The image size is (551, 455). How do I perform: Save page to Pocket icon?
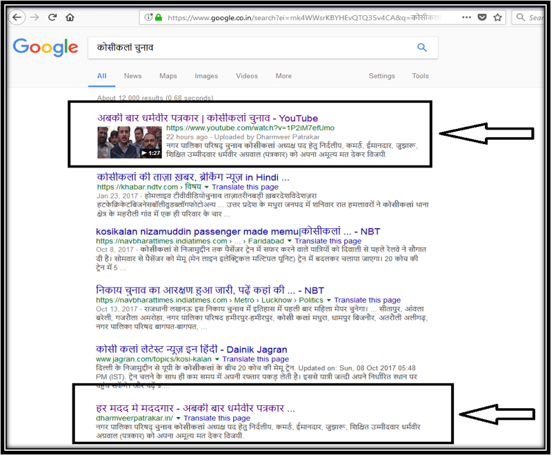[482, 17]
